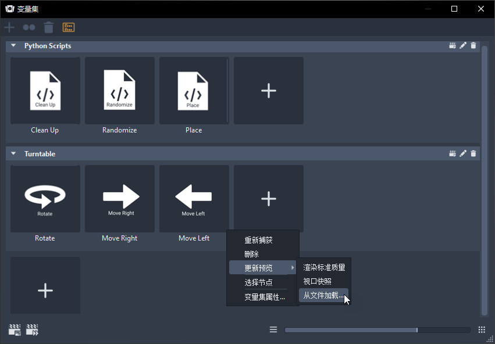The image size is (495, 344).
Task: Create a new variant set with the plus icon
Action: click(9, 27)
